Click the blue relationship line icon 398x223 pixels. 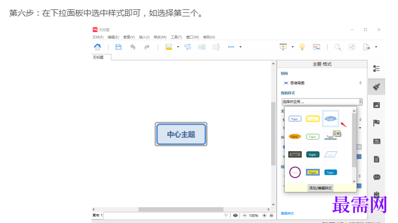188,47
